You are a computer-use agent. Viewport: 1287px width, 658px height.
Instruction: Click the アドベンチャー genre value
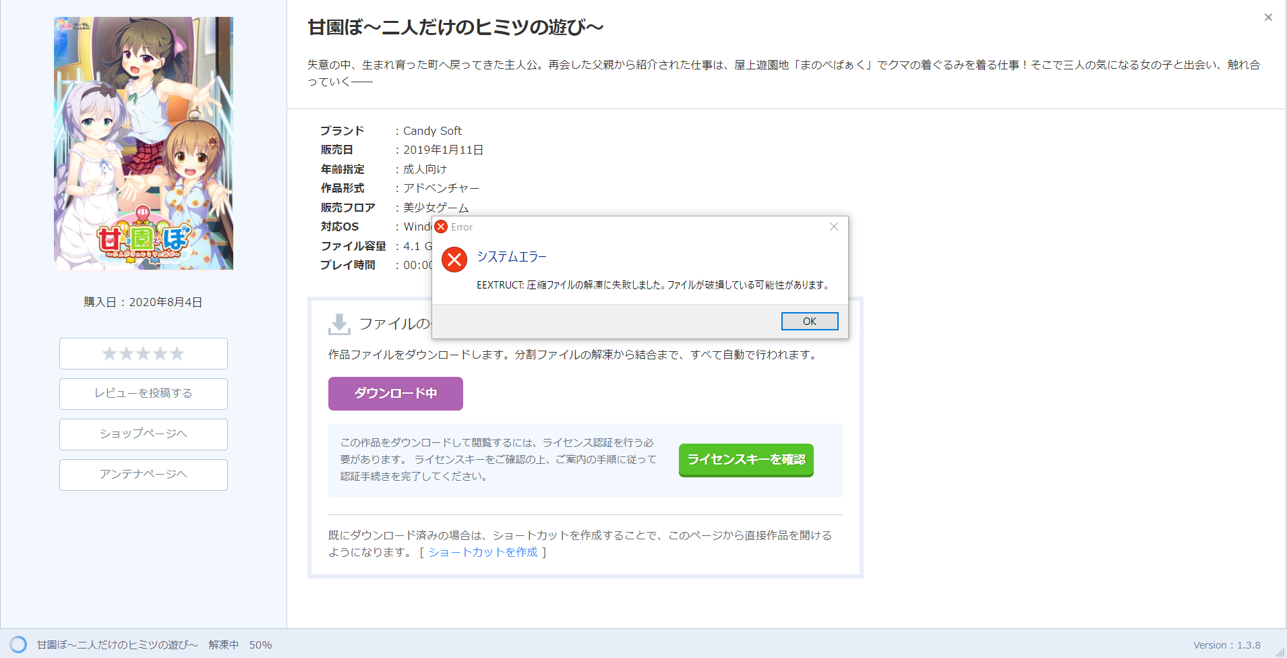[x=441, y=188]
